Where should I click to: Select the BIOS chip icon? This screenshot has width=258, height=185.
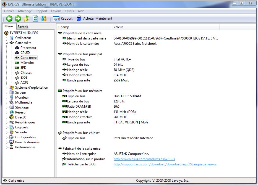click(x=17, y=78)
